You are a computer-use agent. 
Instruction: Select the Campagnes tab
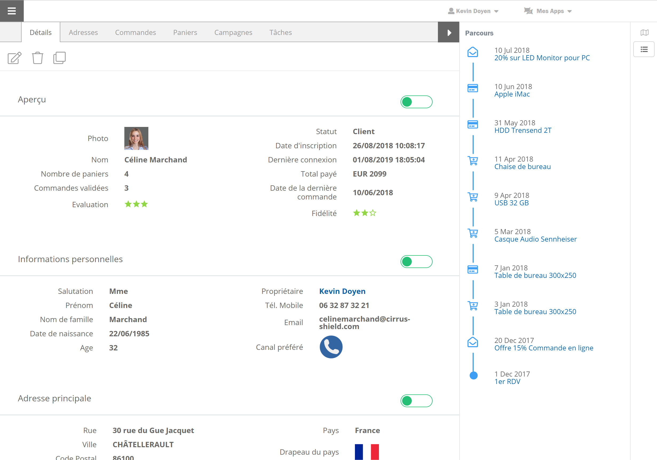coord(233,33)
